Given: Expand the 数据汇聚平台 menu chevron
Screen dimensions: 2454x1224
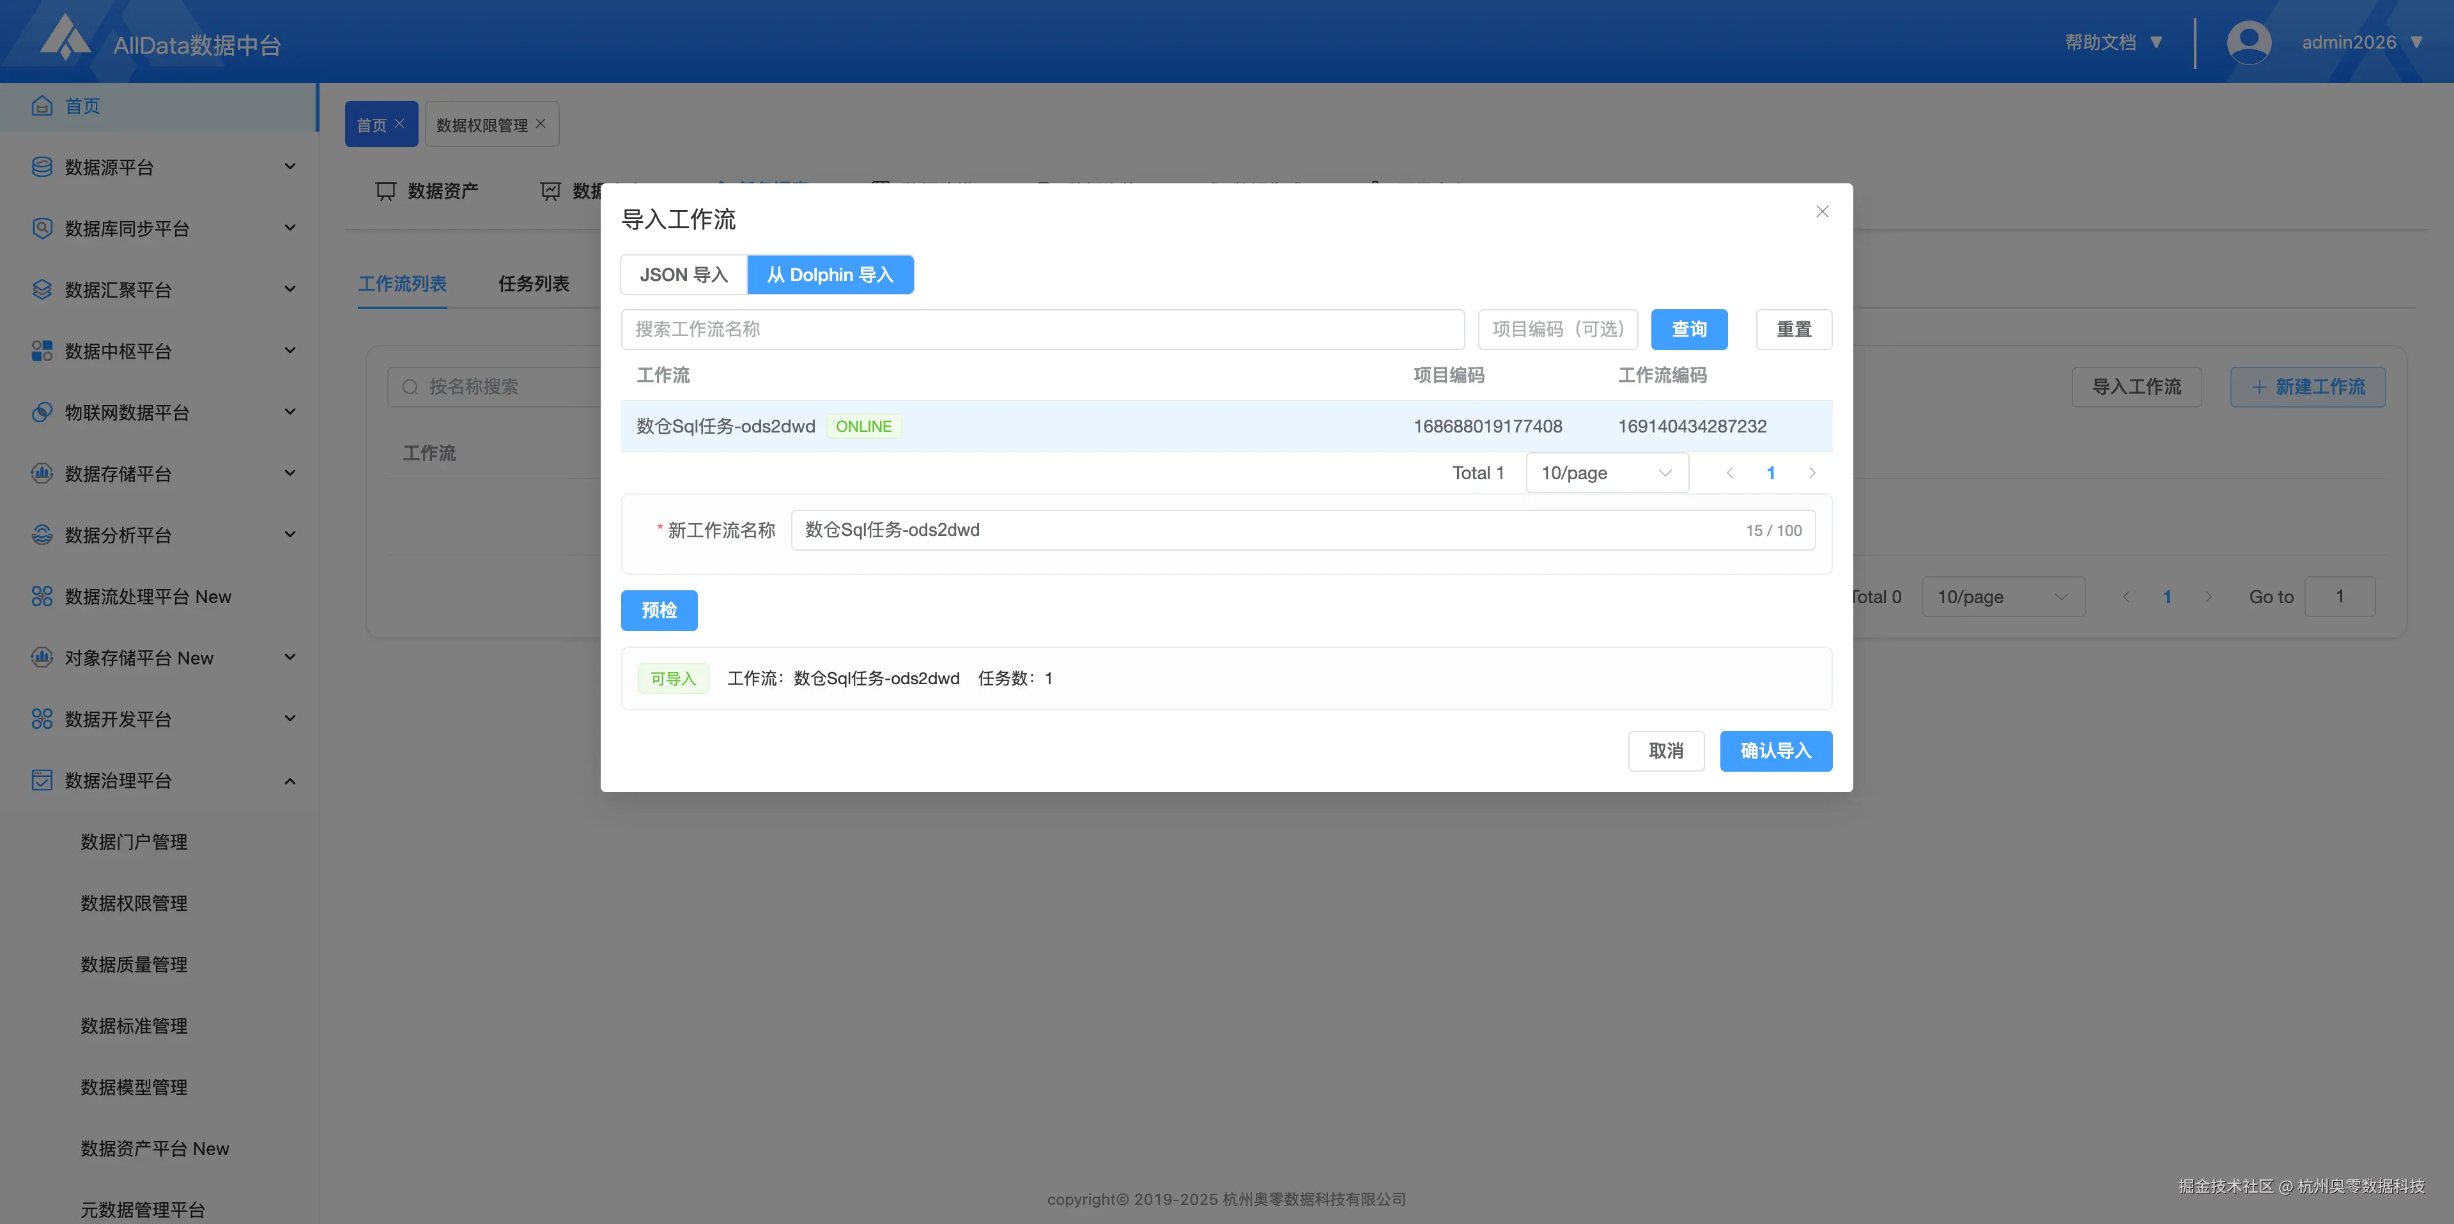Looking at the screenshot, I should click(x=289, y=289).
